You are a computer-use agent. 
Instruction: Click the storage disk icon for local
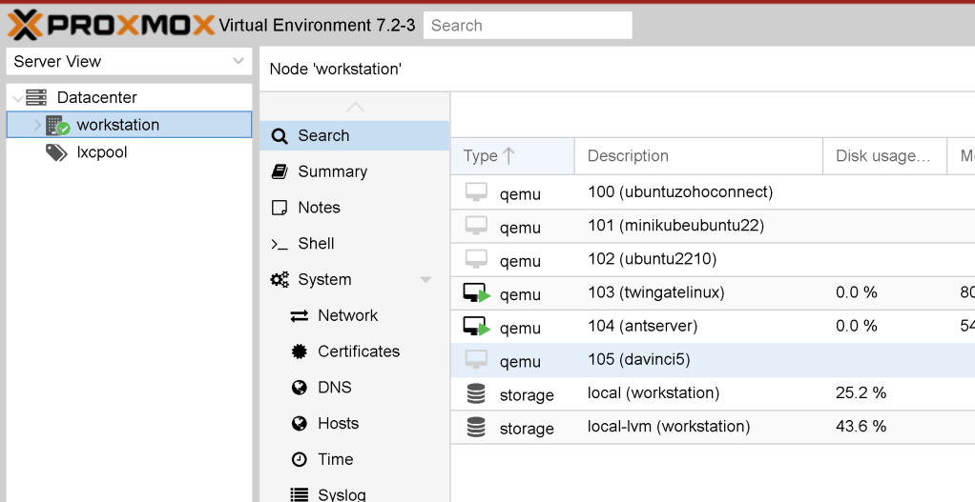pyautogui.click(x=476, y=393)
